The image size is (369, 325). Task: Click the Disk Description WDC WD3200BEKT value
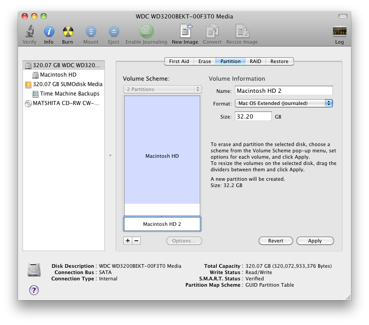click(140, 266)
